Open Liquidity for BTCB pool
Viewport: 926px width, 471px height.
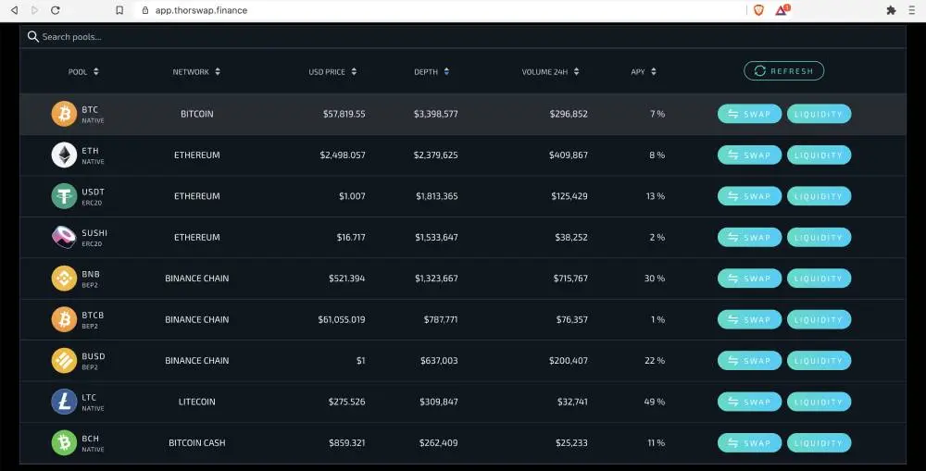coord(819,319)
